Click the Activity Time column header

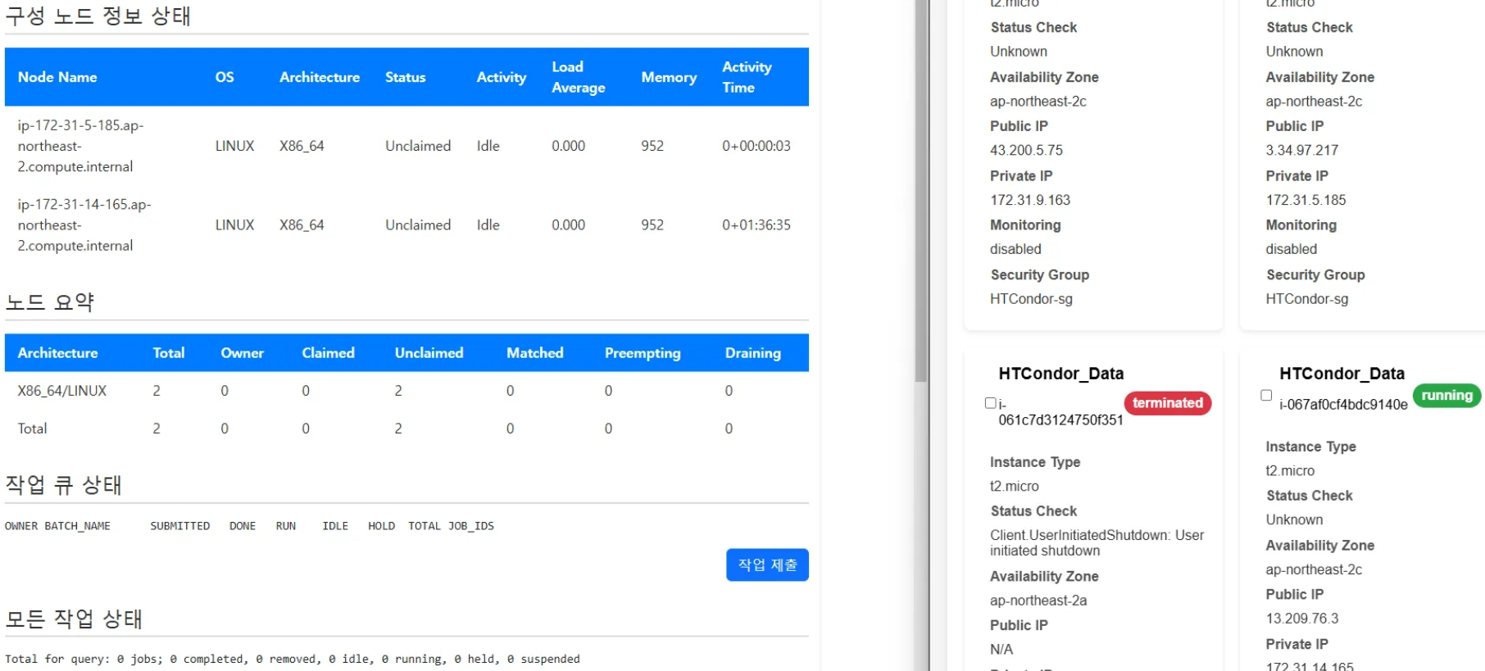(x=747, y=77)
